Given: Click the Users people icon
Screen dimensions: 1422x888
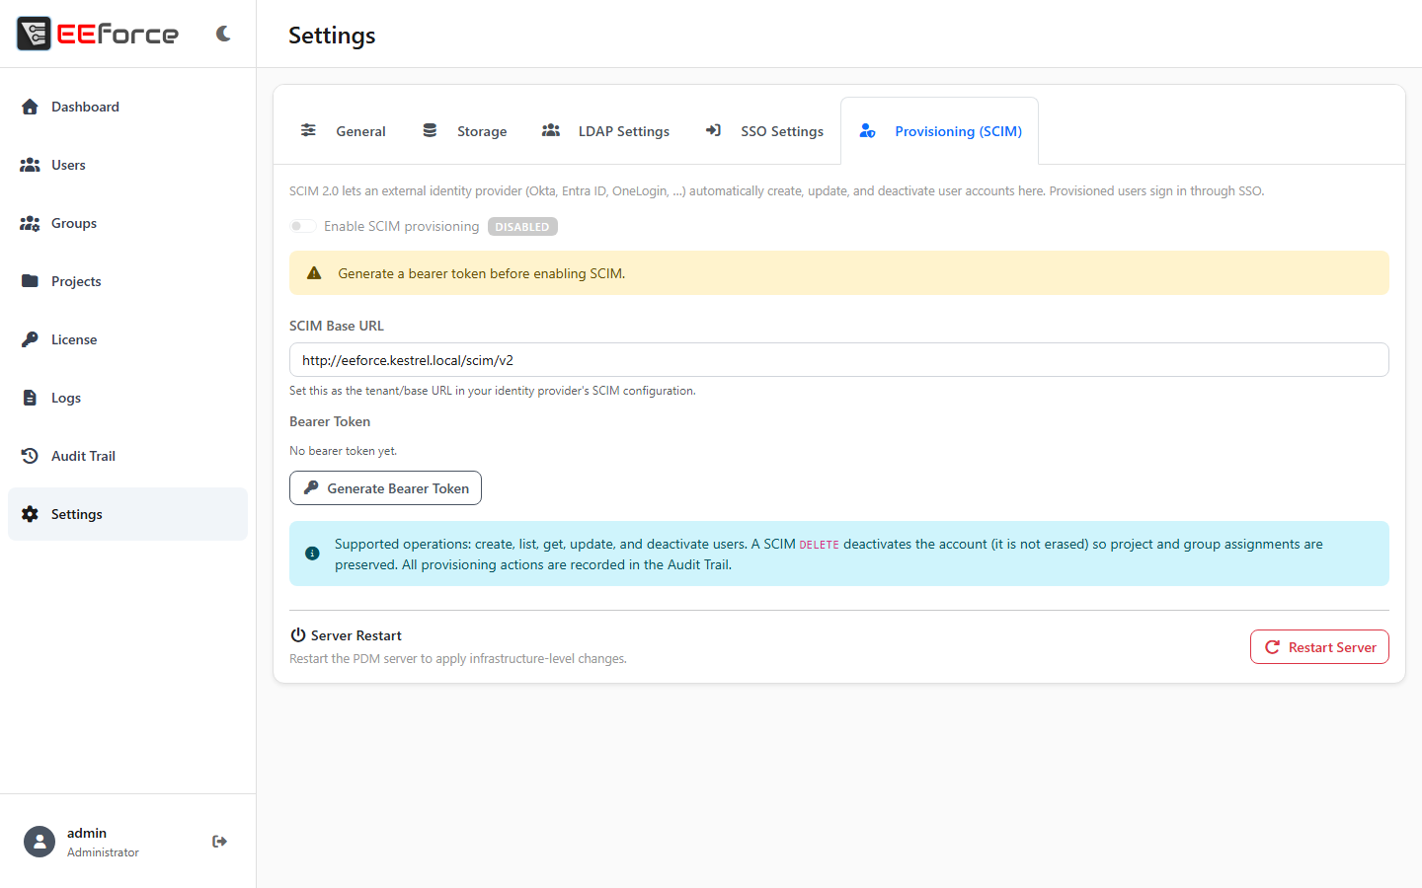Looking at the screenshot, I should click(x=30, y=165).
